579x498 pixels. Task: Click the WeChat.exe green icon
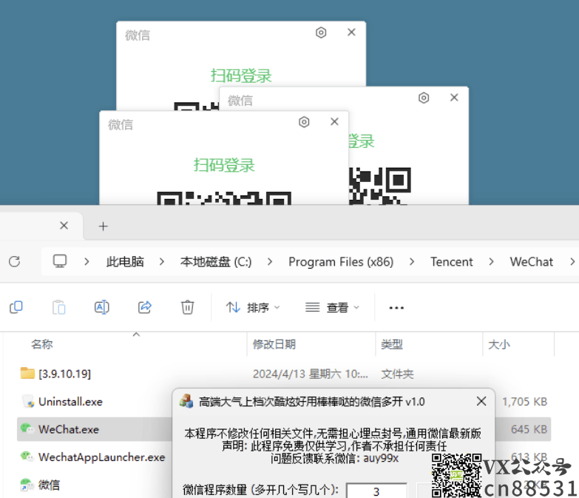tap(27, 429)
